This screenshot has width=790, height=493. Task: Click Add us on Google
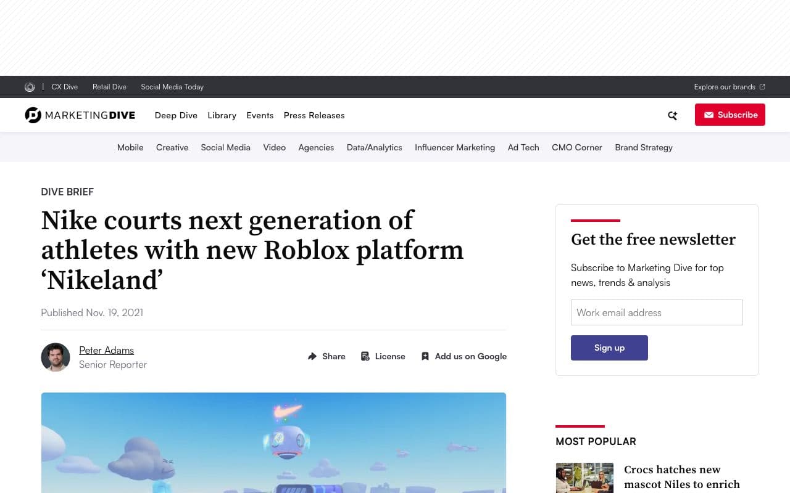tap(471, 356)
